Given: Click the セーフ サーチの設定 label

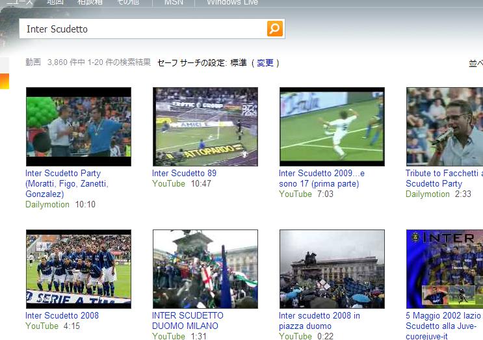Looking at the screenshot, I should pos(192,63).
